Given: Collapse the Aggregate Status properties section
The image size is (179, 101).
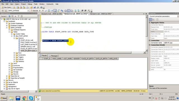Looking at the screenshot, I should point(150,23).
